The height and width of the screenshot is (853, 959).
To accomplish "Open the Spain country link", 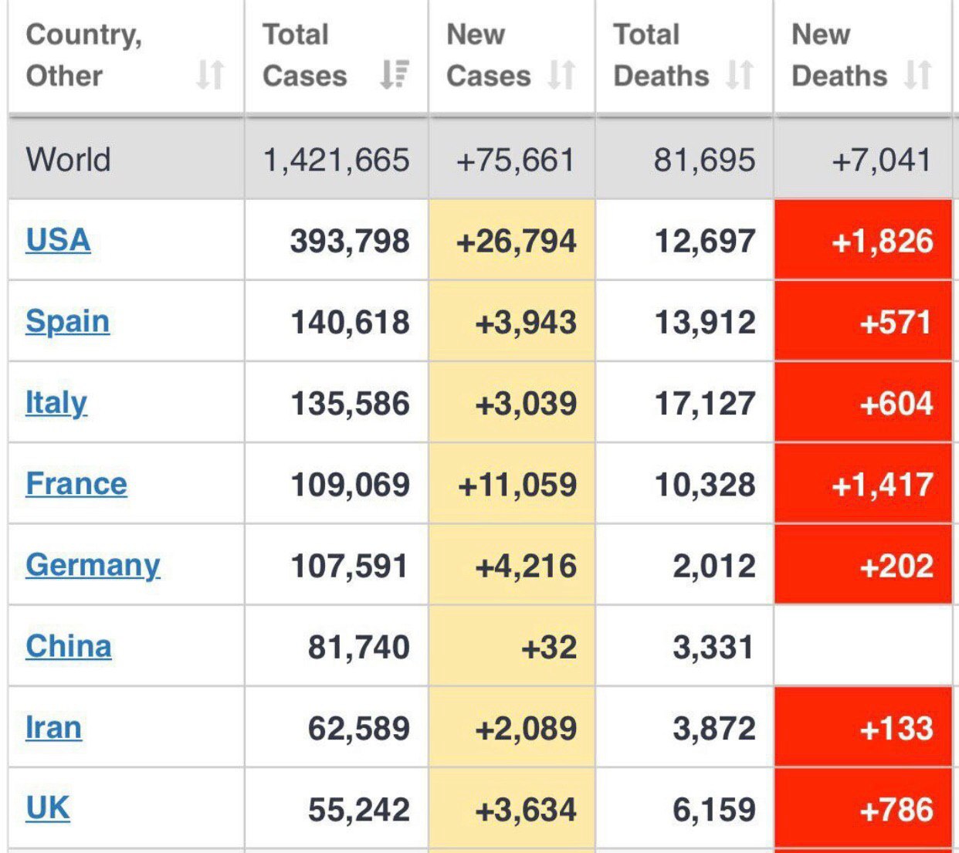I will tap(67, 321).
